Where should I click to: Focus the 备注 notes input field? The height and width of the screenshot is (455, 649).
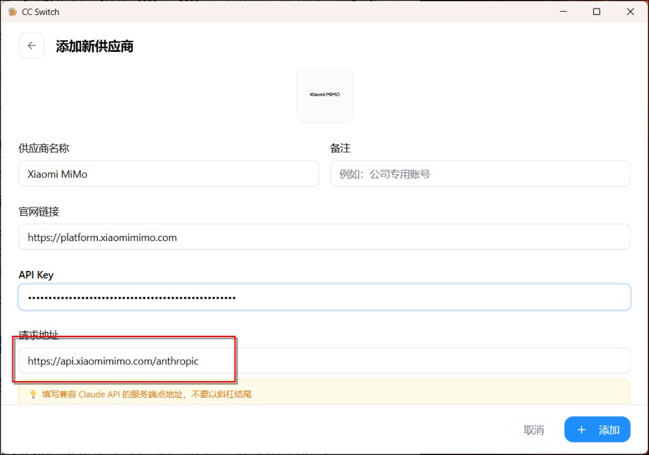[x=480, y=174]
